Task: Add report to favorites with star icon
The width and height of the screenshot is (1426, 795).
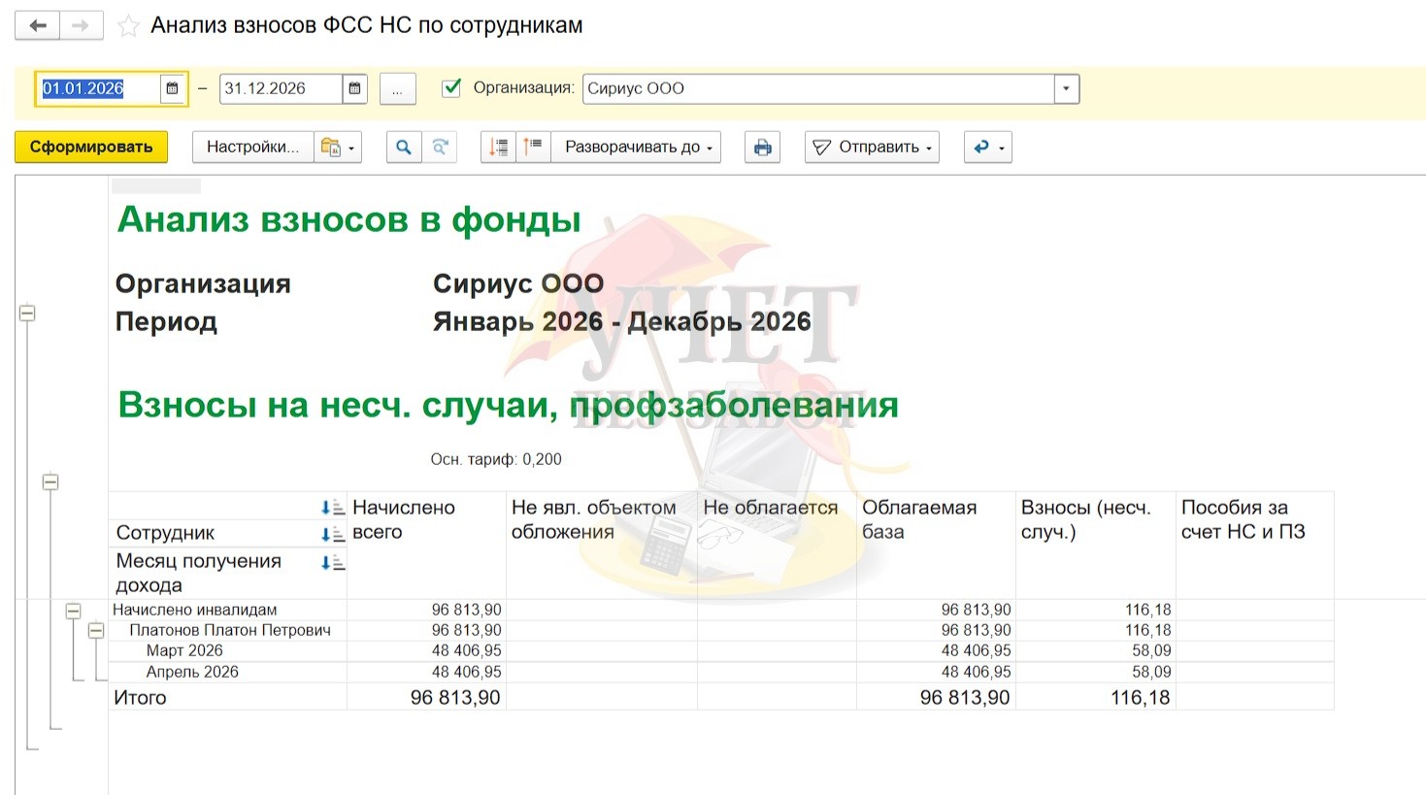Action: click(x=128, y=26)
